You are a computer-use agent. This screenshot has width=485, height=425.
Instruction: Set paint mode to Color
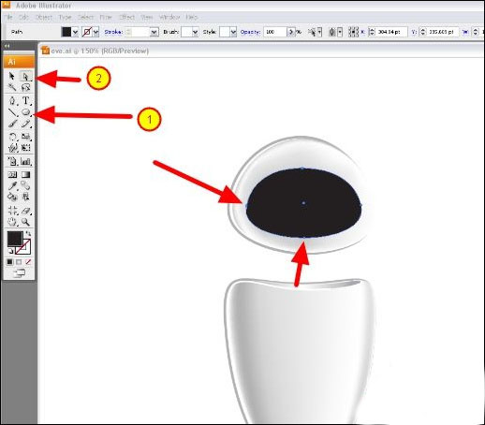tap(10, 262)
